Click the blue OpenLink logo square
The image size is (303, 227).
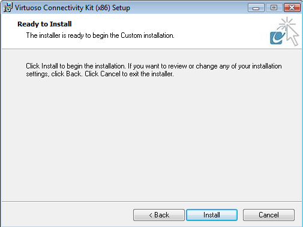[277, 38]
